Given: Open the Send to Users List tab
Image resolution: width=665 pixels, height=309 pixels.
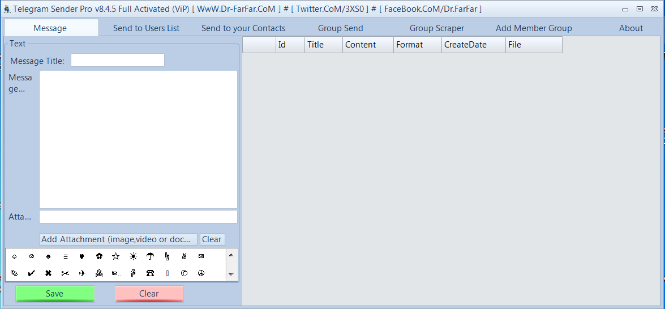Looking at the screenshot, I should pyautogui.click(x=146, y=28).
